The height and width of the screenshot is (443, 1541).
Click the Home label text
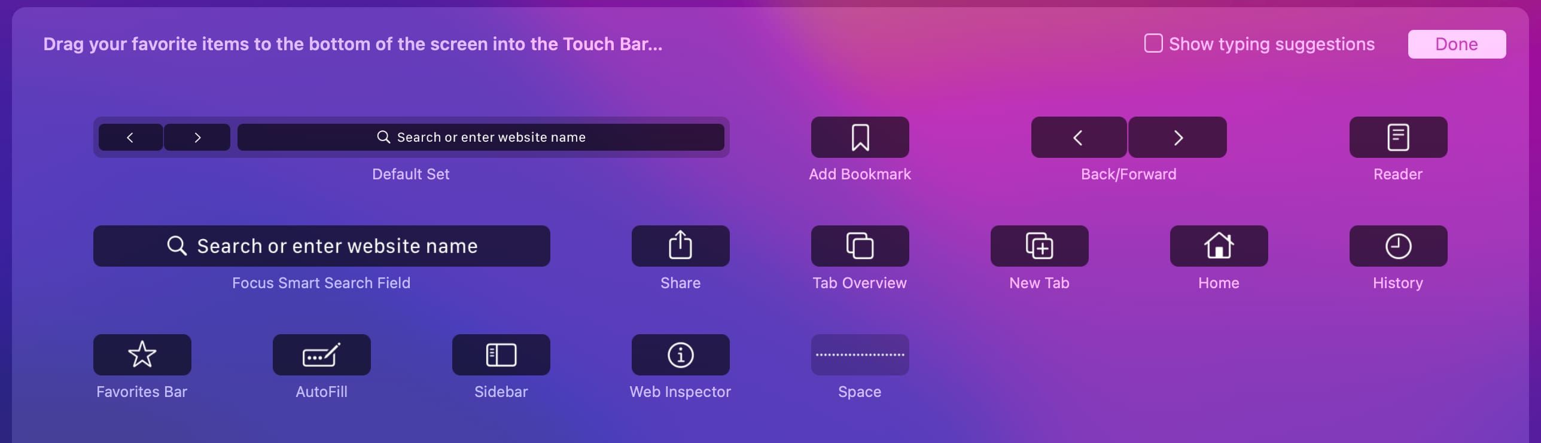click(1219, 283)
